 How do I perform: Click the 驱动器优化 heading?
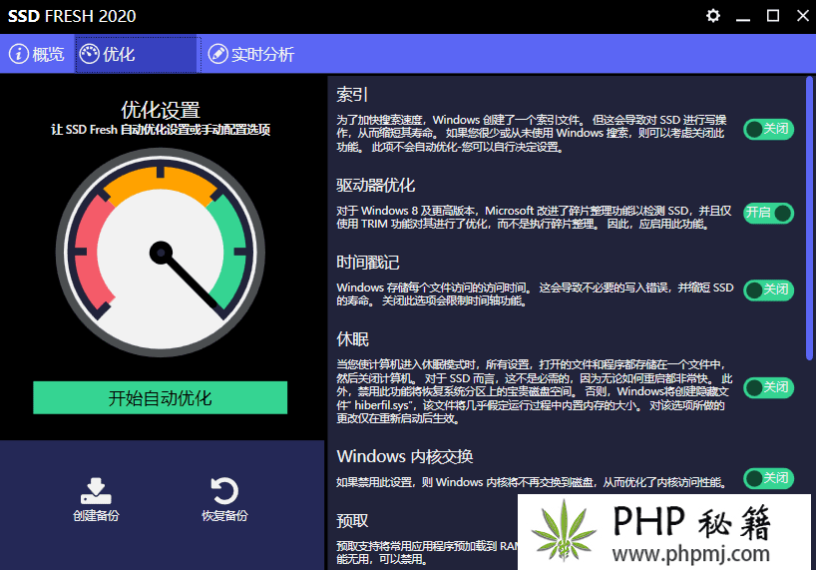point(375,185)
